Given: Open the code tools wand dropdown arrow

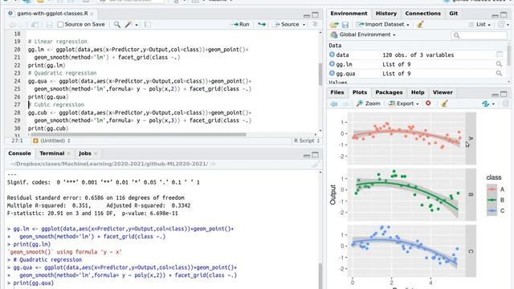Looking at the screenshot, I should (x=137, y=25).
